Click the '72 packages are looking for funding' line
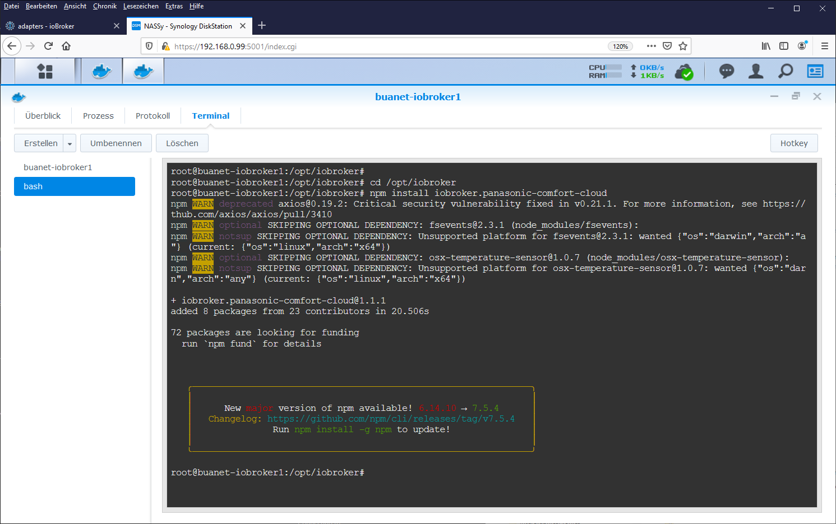 point(265,333)
